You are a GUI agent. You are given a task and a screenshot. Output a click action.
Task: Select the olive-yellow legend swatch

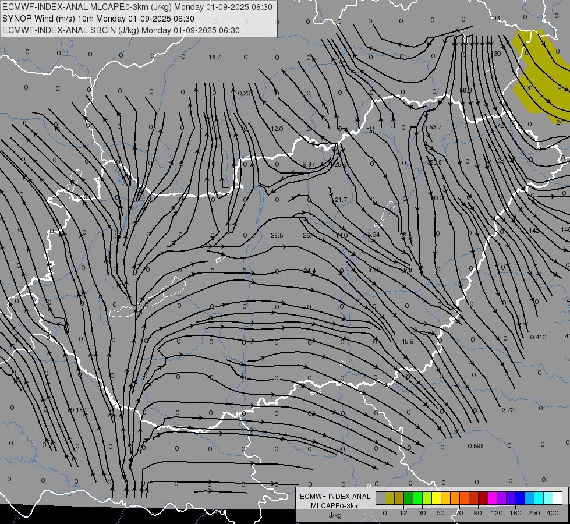click(x=390, y=498)
